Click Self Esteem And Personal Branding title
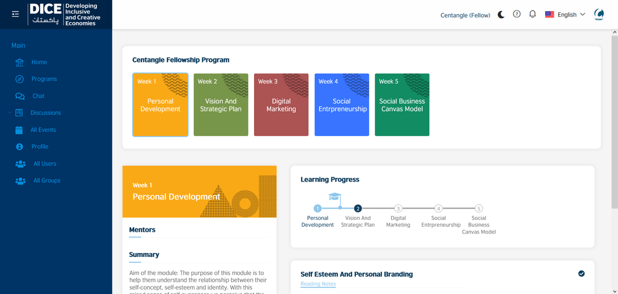This screenshot has width=618, height=294. (x=357, y=274)
